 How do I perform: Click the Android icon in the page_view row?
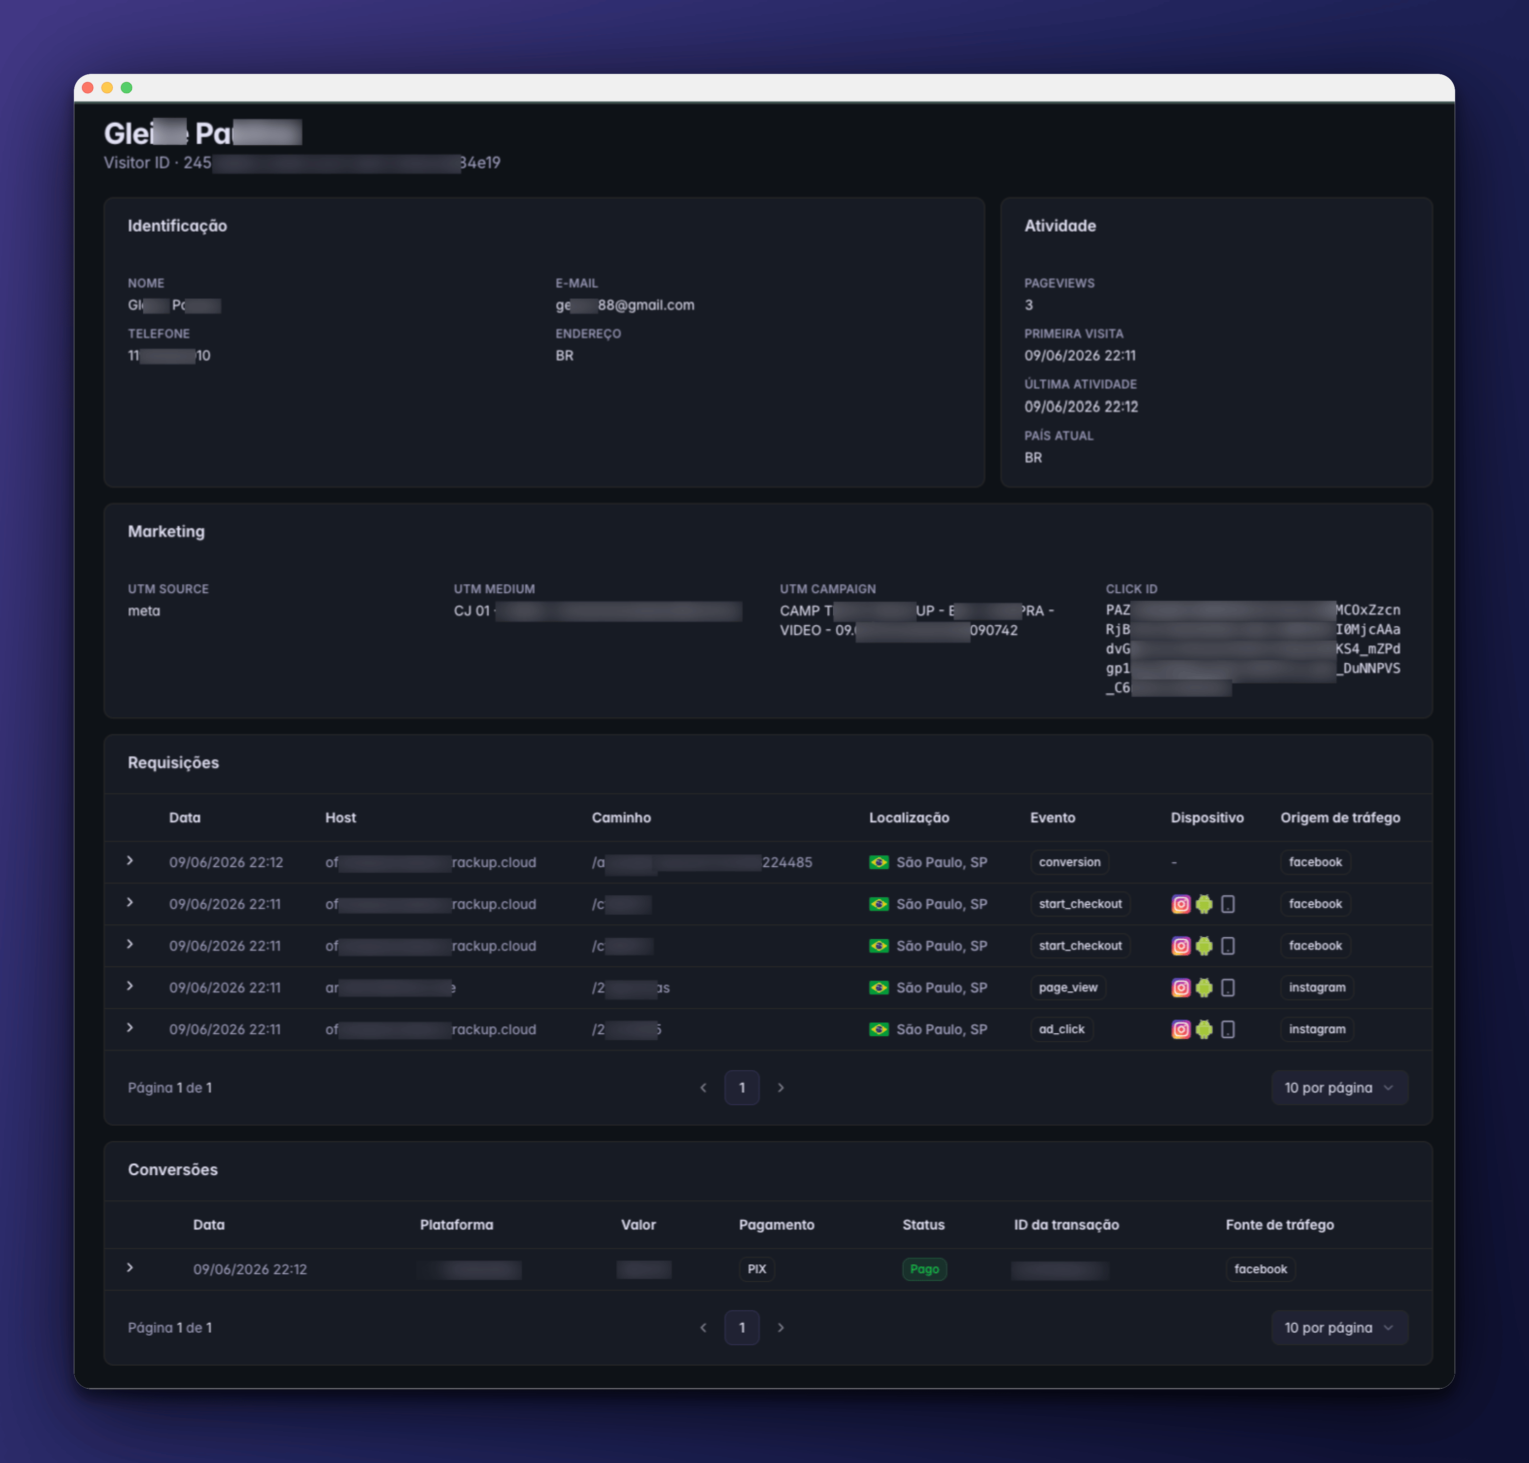coord(1204,987)
